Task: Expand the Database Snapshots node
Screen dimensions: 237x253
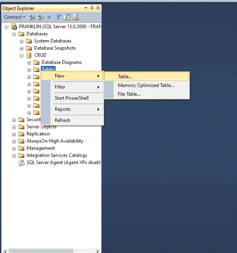Action: (x=21, y=48)
